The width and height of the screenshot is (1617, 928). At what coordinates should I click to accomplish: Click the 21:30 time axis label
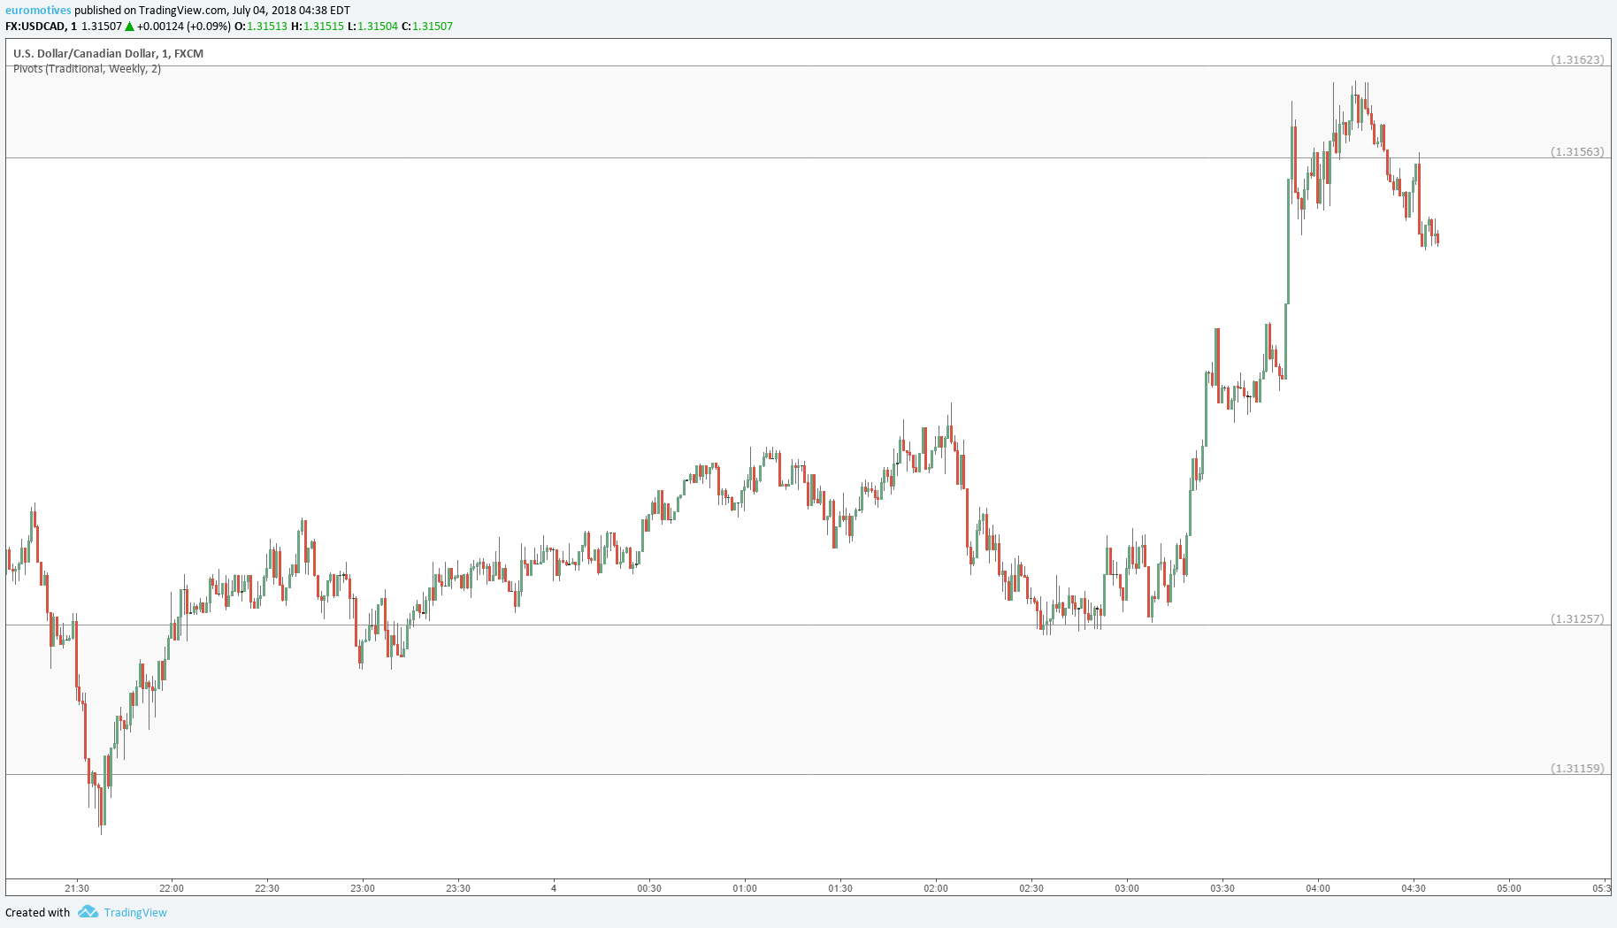(x=77, y=888)
